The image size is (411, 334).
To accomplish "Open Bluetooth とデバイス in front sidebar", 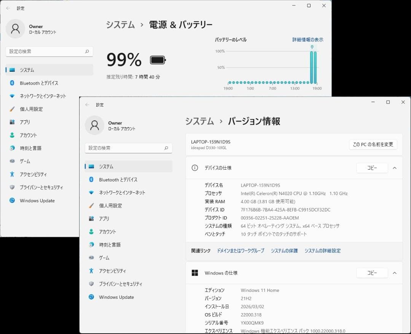I will tap(129, 180).
